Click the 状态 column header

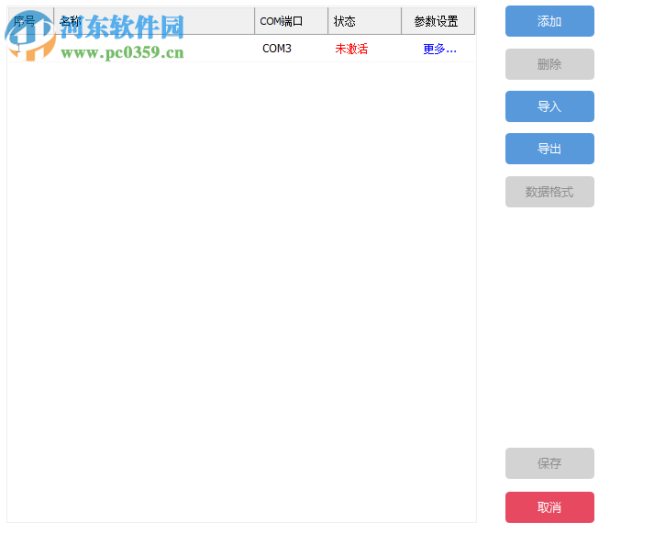tap(364, 21)
